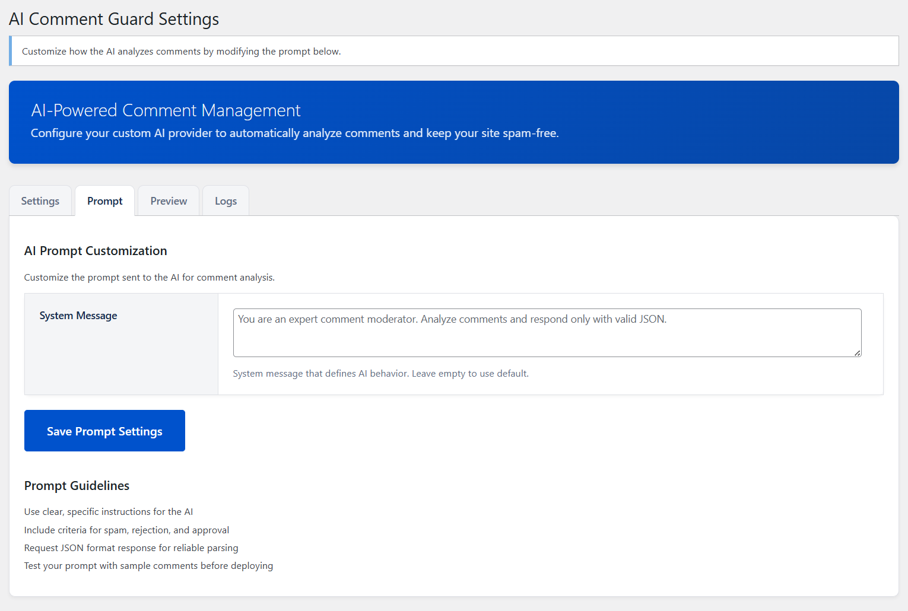Click the banner subtitle about custom AI provider

click(294, 133)
